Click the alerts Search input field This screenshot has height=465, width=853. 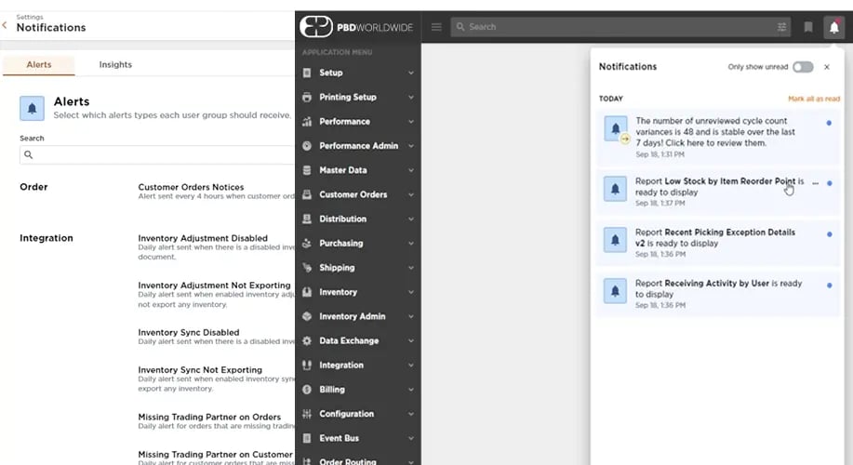[x=158, y=154]
